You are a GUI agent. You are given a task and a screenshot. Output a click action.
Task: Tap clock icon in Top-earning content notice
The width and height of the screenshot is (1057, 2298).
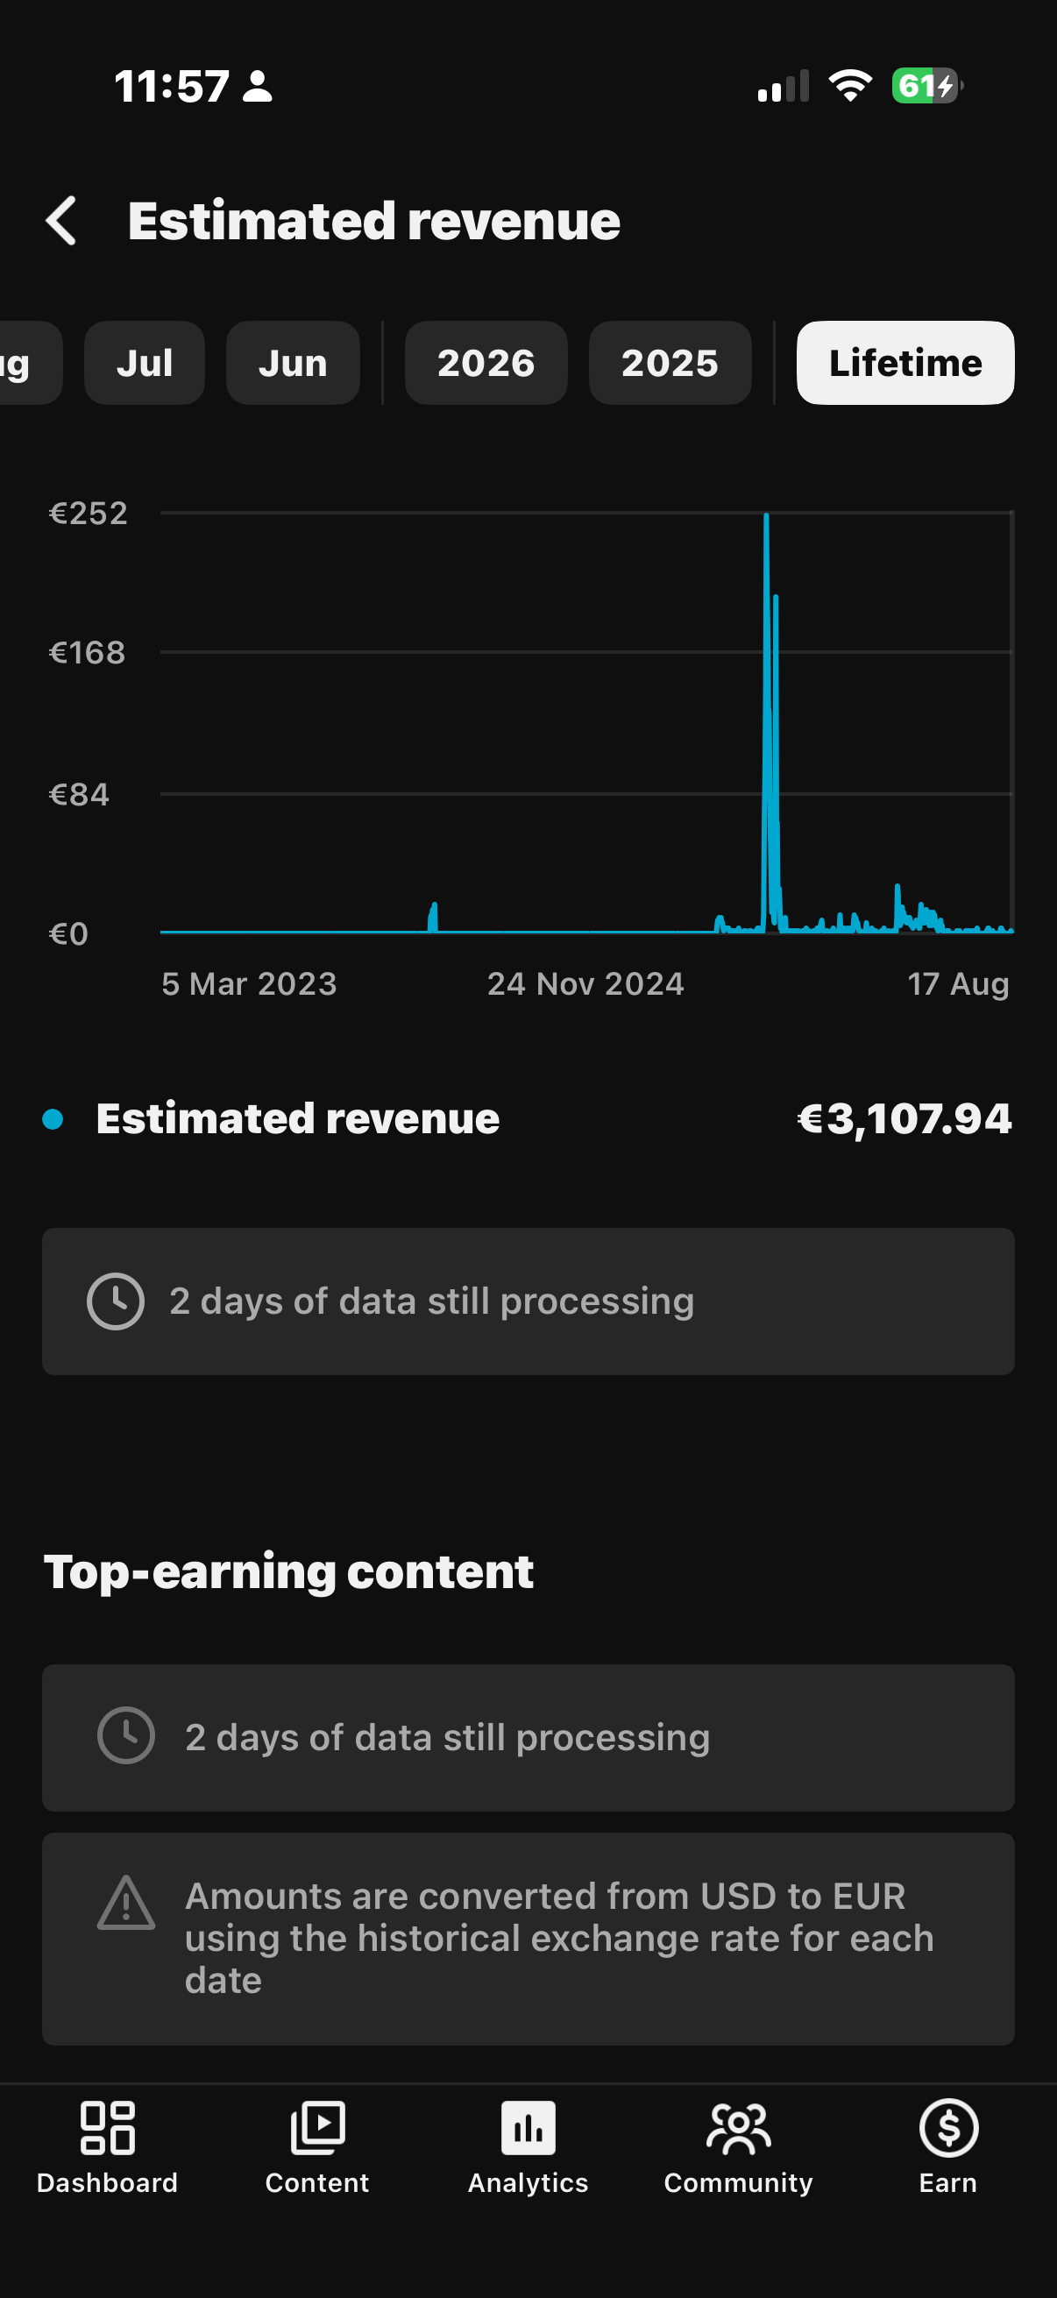pos(125,1735)
